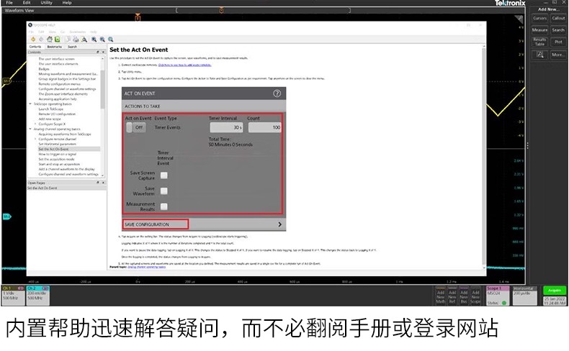The image size is (569, 351).
Task: Expand the Configure Scope X tree item
Action: click(35, 123)
